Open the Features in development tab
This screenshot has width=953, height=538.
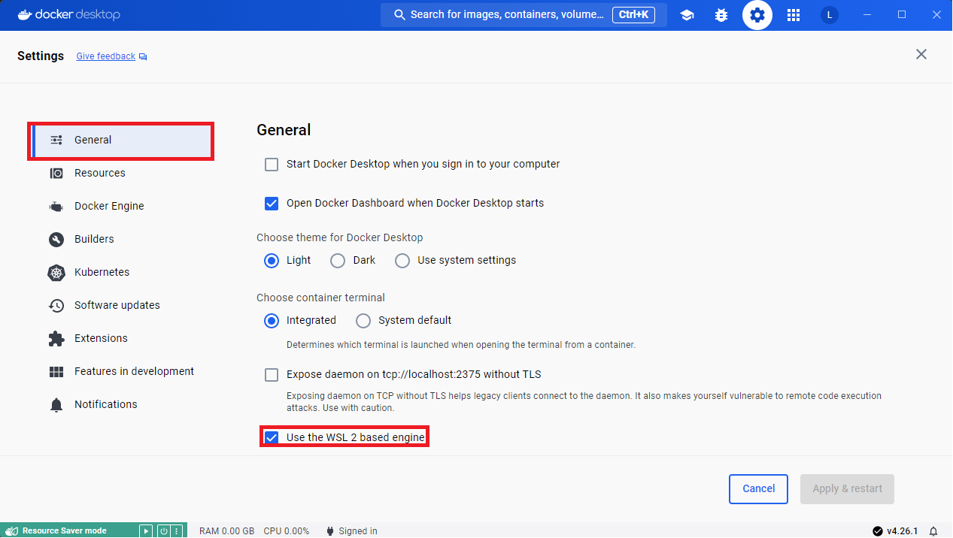coord(122,371)
